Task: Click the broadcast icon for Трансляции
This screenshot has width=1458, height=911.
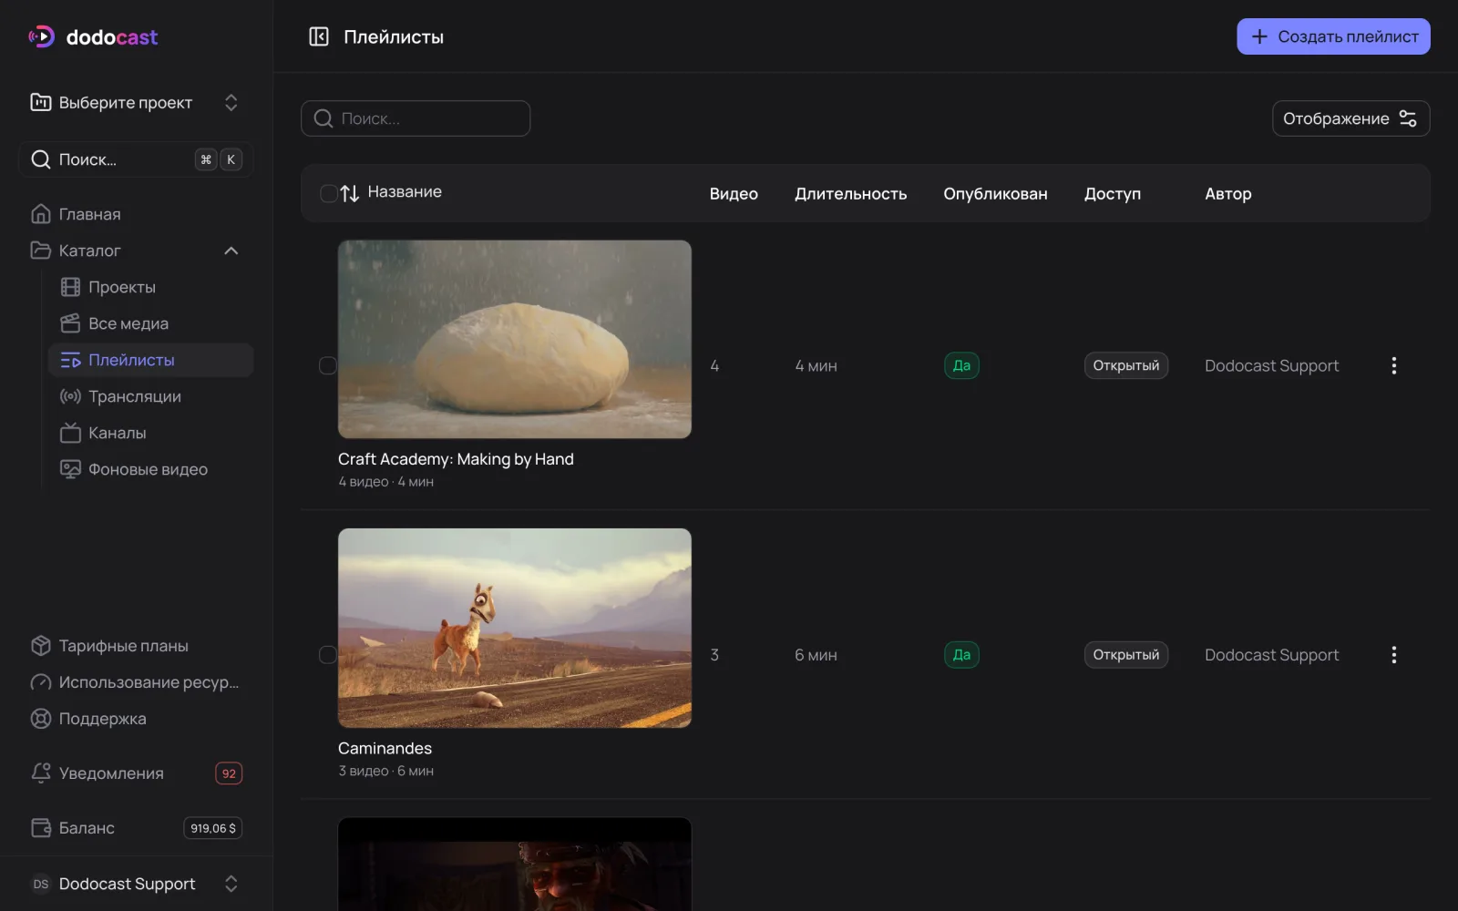Action: click(x=70, y=396)
